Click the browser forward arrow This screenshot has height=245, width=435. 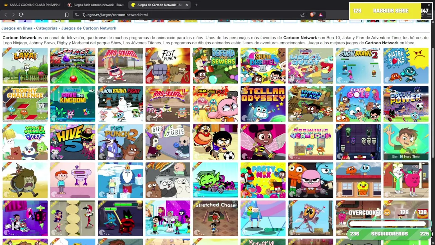[13, 15]
